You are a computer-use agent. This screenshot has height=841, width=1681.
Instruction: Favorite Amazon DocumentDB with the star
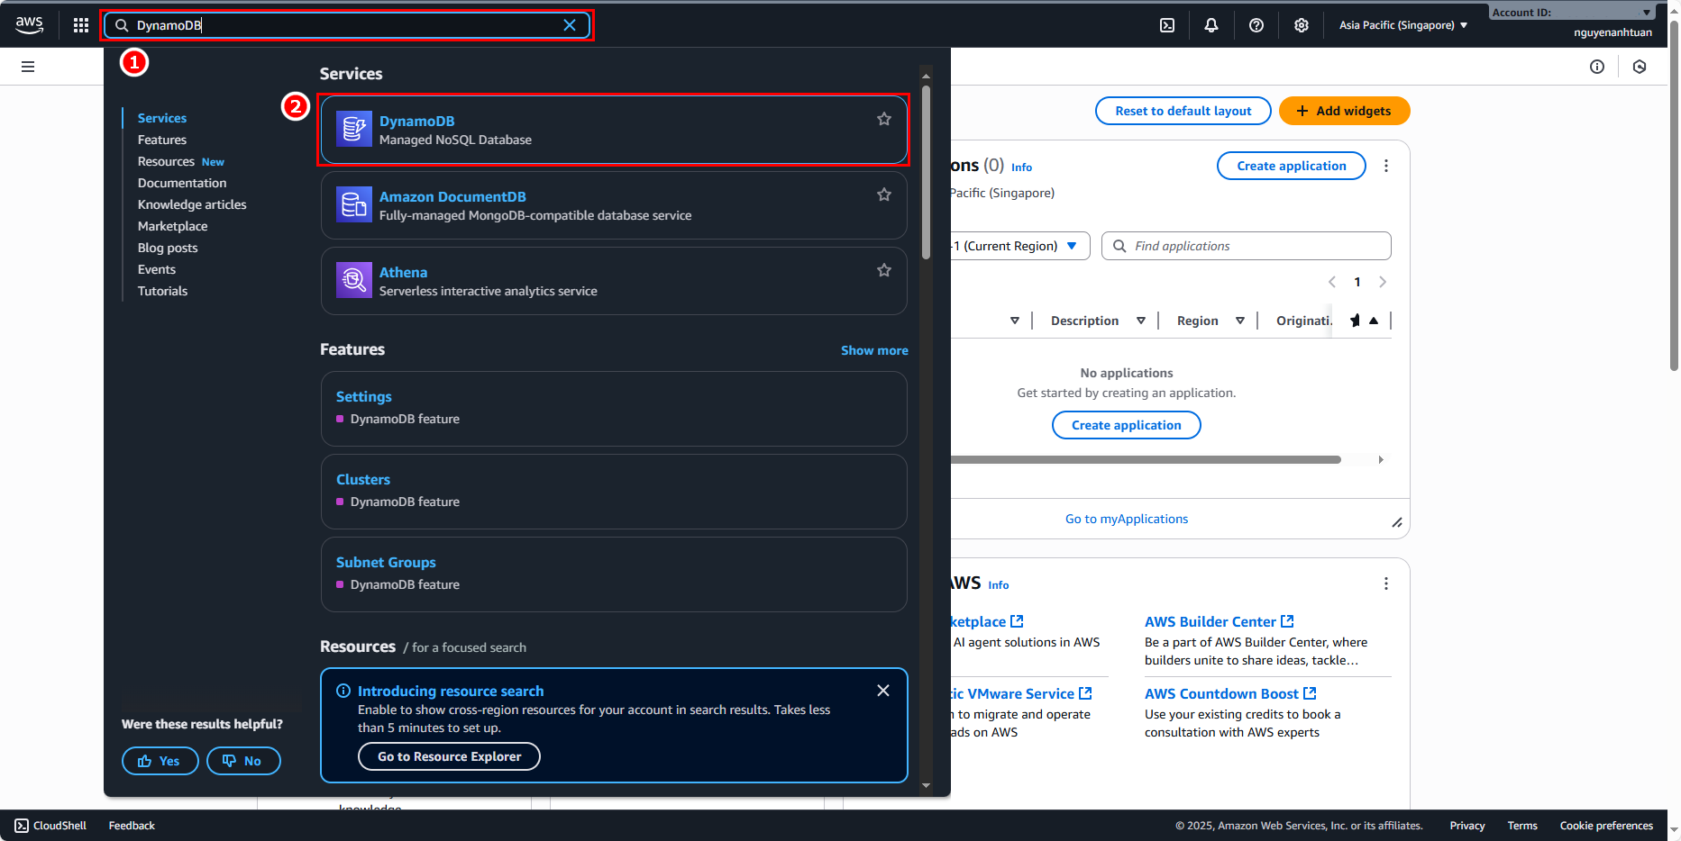[884, 194]
